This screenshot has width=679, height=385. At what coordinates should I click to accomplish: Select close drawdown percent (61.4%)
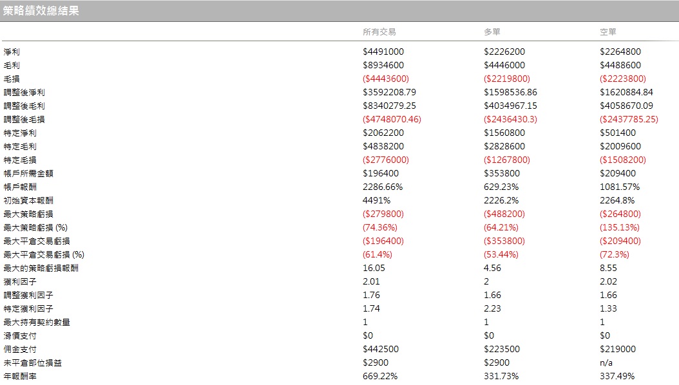[378, 255]
